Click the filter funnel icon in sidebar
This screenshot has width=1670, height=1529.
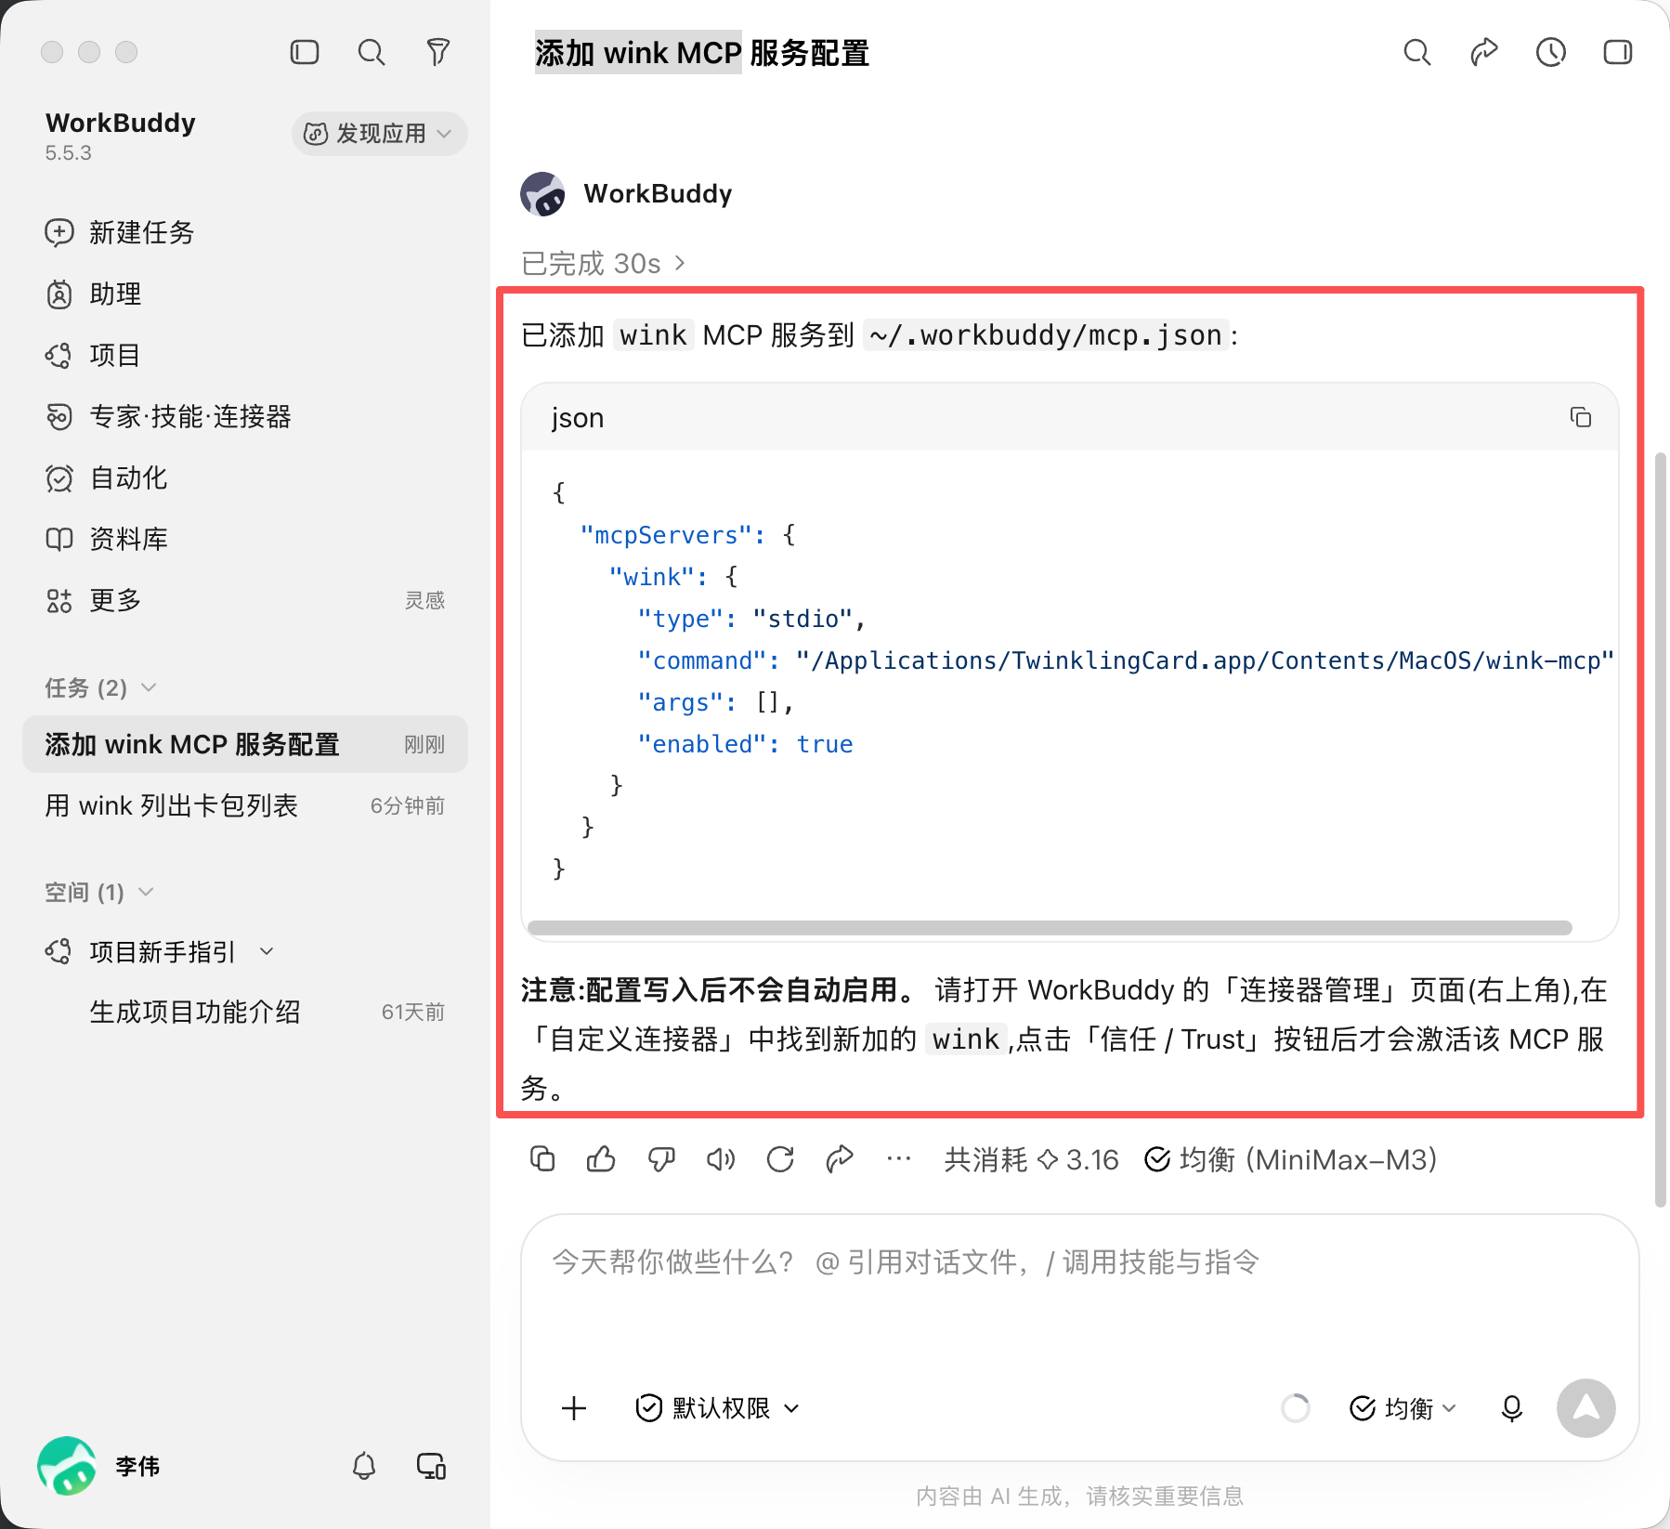(438, 52)
